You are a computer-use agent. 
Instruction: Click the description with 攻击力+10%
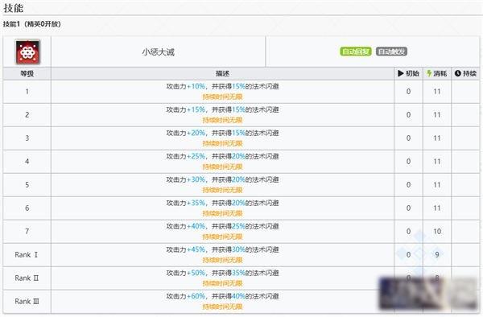222,86
